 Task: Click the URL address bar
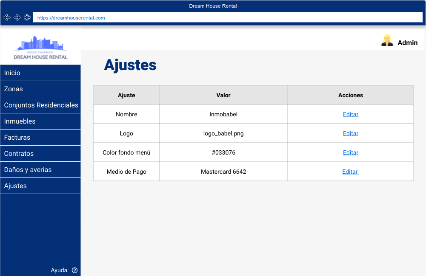(x=227, y=18)
